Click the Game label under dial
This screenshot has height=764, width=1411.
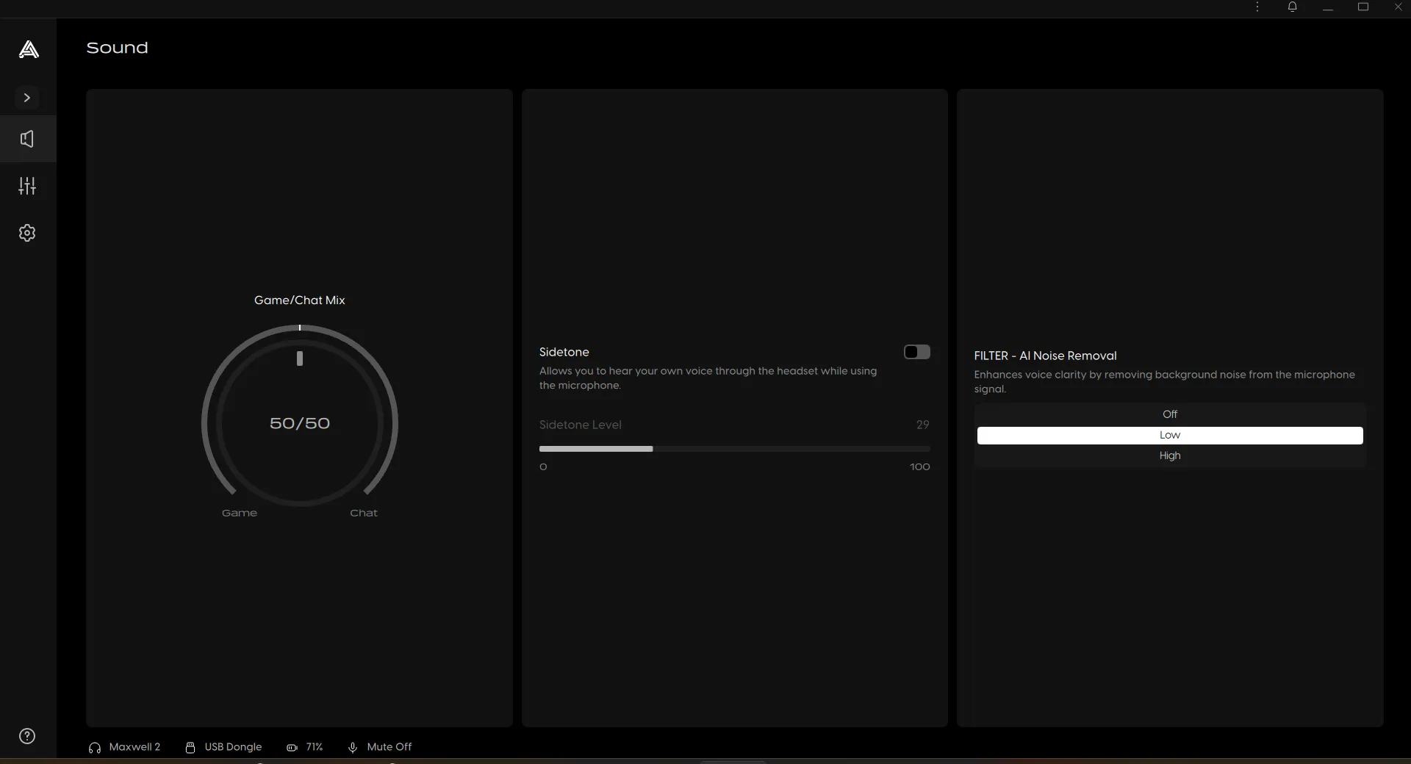240,513
